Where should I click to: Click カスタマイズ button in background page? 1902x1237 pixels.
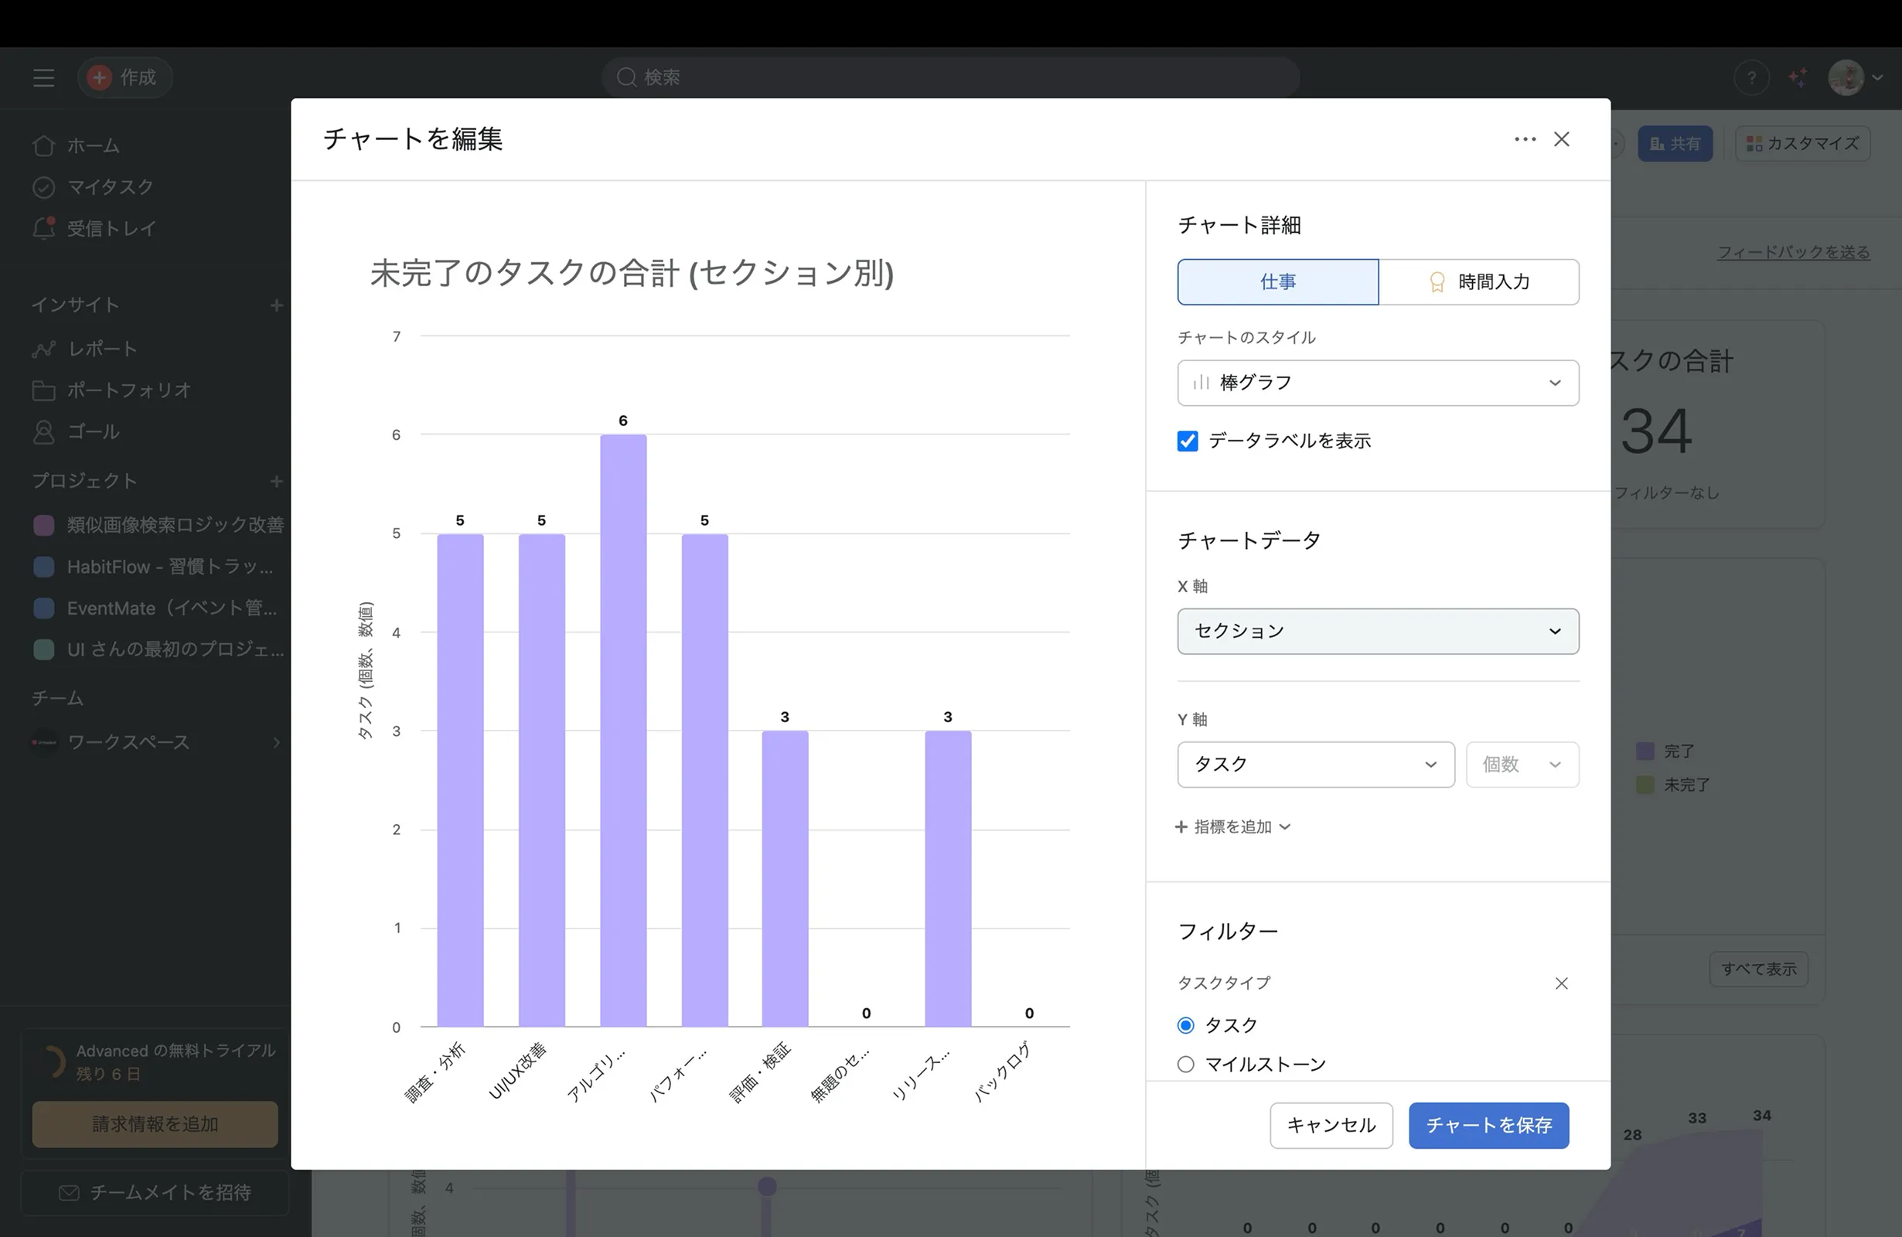pyautogui.click(x=1802, y=144)
